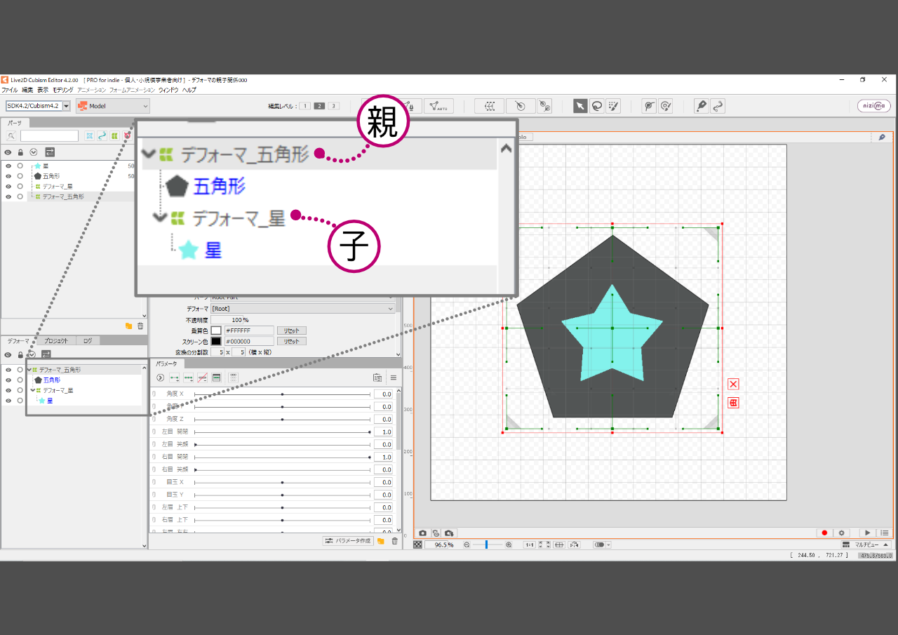898x635 pixels.
Task: Collapse デフォーマ_星 in Deformer tree
Action: pyautogui.click(x=33, y=390)
